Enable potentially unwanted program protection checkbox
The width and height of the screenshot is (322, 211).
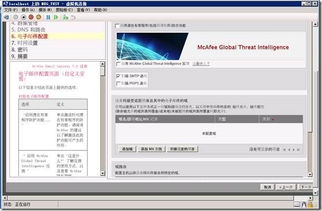[x=117, y=26]
